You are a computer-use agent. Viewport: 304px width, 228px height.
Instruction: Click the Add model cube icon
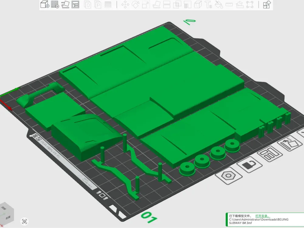click(45, 4)
